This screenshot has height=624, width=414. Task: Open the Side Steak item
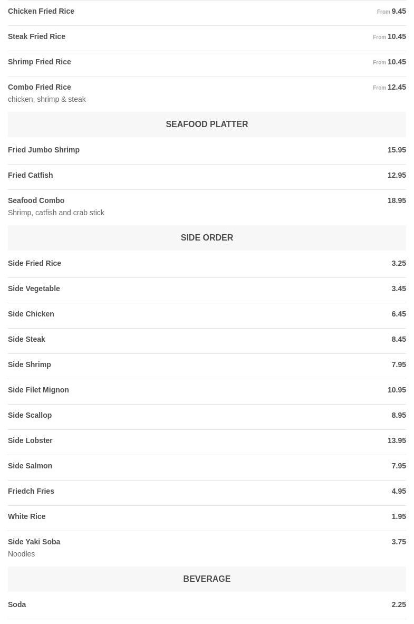pyautogui.click(x=27, y=339)
